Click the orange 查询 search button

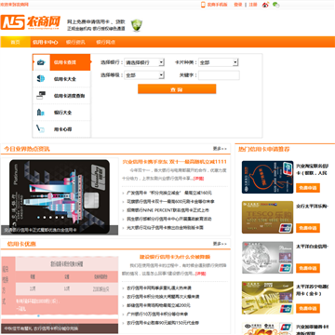point(177,89)
